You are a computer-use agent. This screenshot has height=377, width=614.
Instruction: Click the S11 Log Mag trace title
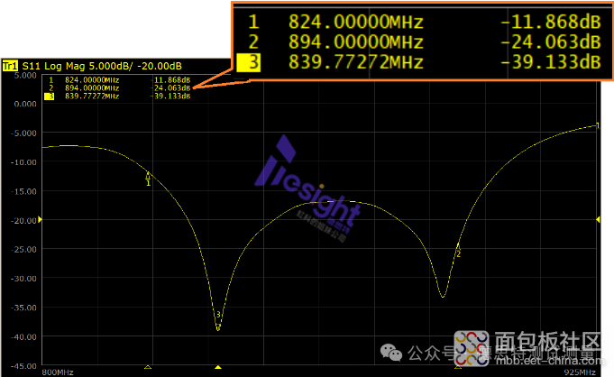pyautogui.click(x=102, y=66)
